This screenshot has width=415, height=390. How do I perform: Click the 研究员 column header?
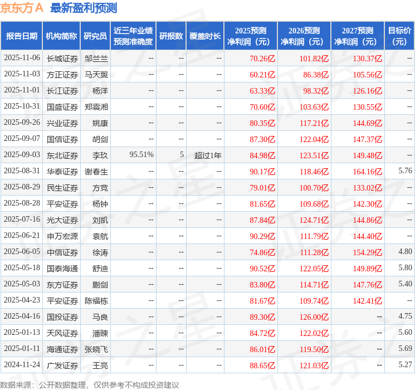95,36
